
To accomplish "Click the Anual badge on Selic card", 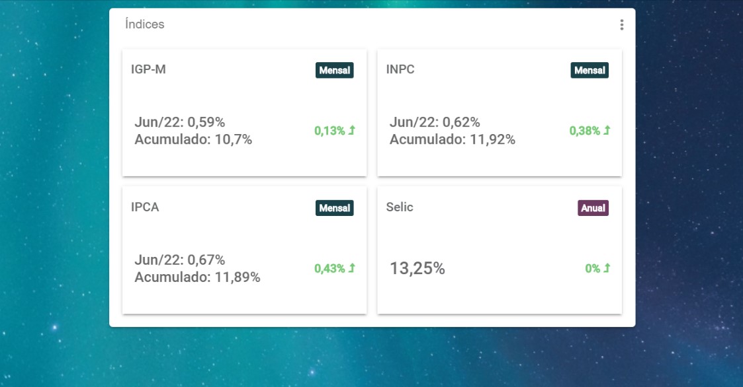I will click(593, 207).
